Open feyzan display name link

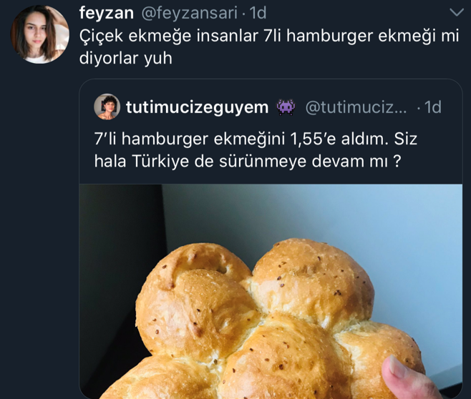tap(107, 13)
